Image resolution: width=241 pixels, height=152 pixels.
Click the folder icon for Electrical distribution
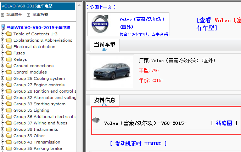(x=9, y=47)
